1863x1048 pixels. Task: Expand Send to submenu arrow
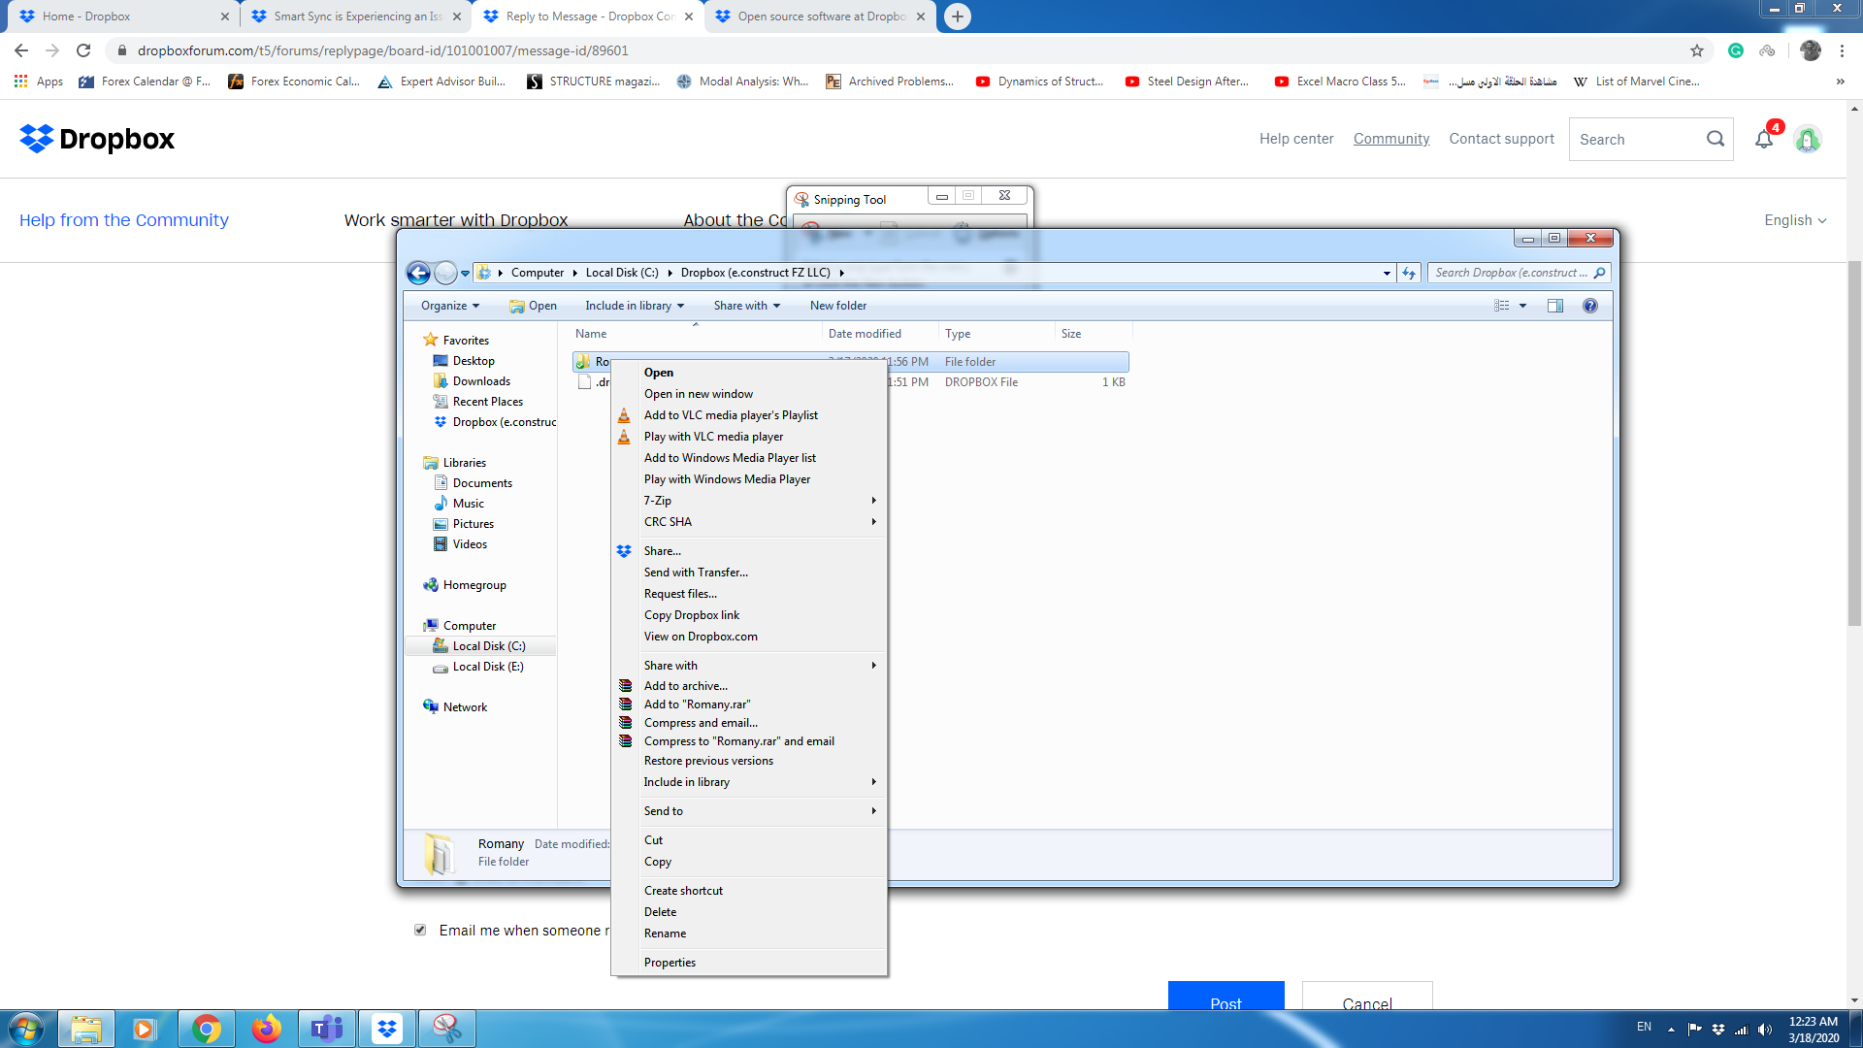(x=874, y=810)
